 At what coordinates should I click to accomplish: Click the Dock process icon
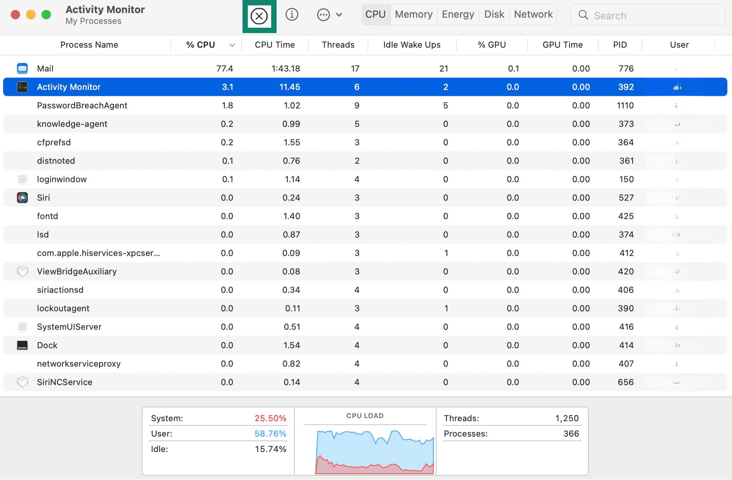click(x=22, y=345)
